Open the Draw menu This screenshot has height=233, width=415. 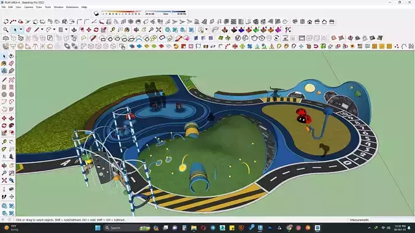tap(39, 7)
